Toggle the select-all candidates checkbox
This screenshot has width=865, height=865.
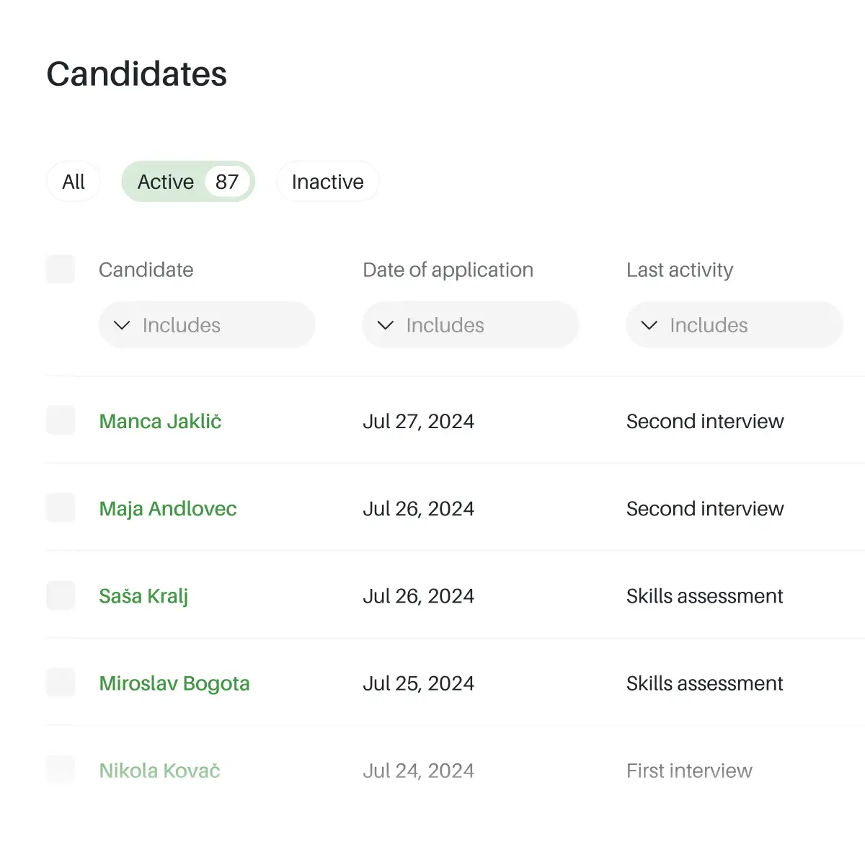(x=61, y=270)
